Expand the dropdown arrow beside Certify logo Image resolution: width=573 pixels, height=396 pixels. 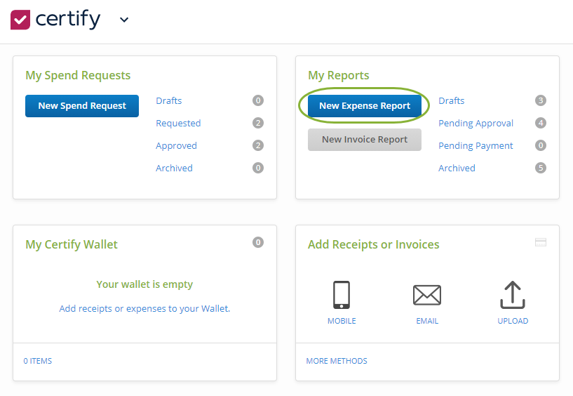(124, 20)
